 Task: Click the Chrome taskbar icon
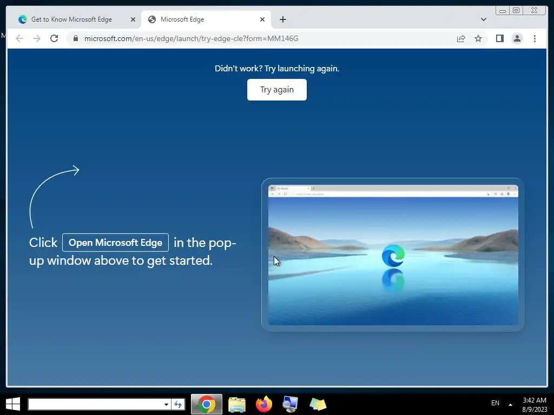(207, 404)
